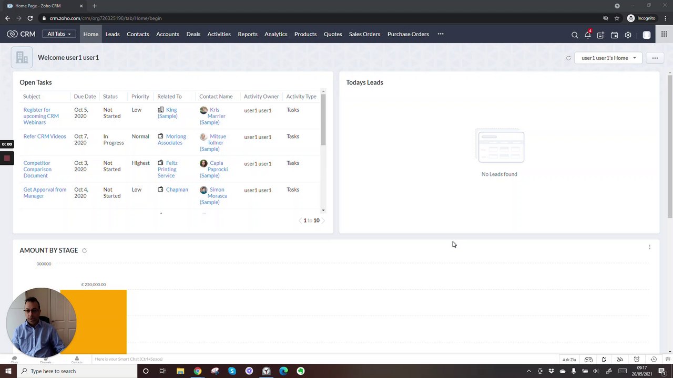Refresh the Amount By Stage chart
Viewport: 673px width, 378px height.
84,250
